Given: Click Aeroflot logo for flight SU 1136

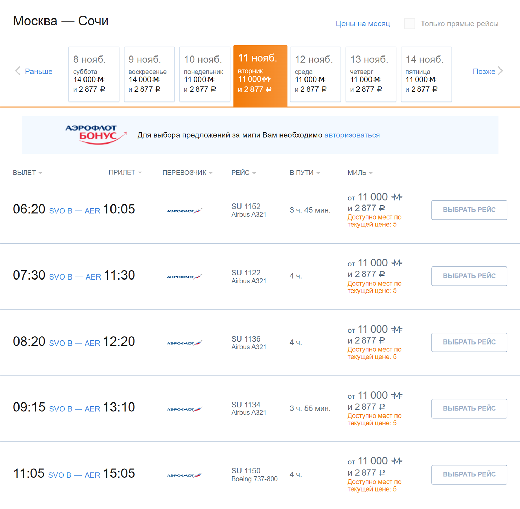Looking at the screenshot, I should coord(184,343).
